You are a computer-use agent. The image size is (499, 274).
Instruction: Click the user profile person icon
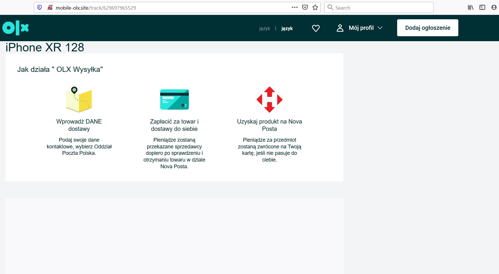(340, 28)
